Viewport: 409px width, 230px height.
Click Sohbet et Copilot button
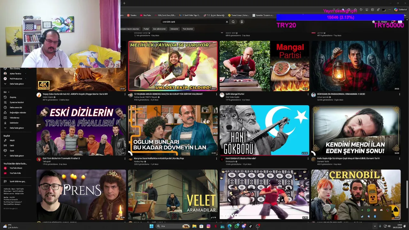[x=400, y=10]
